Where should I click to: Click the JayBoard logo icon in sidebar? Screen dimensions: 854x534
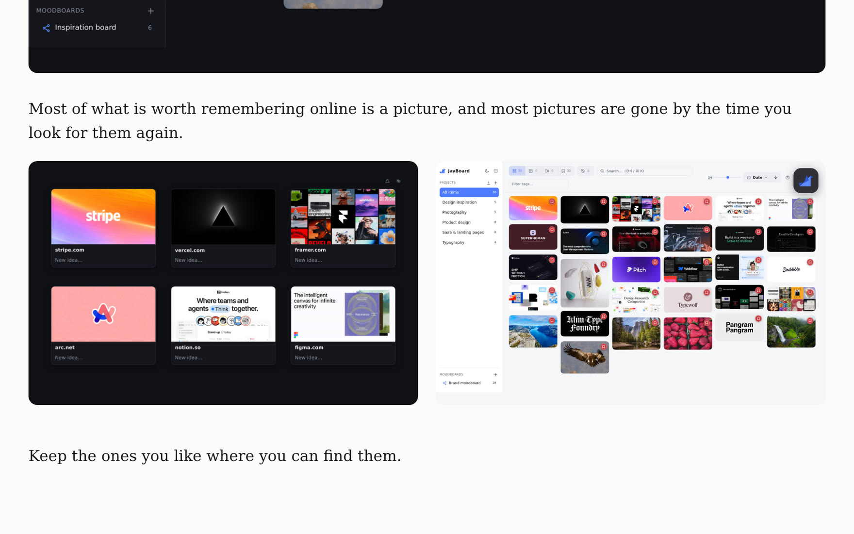pyautogui.click(x=443, y=171)
